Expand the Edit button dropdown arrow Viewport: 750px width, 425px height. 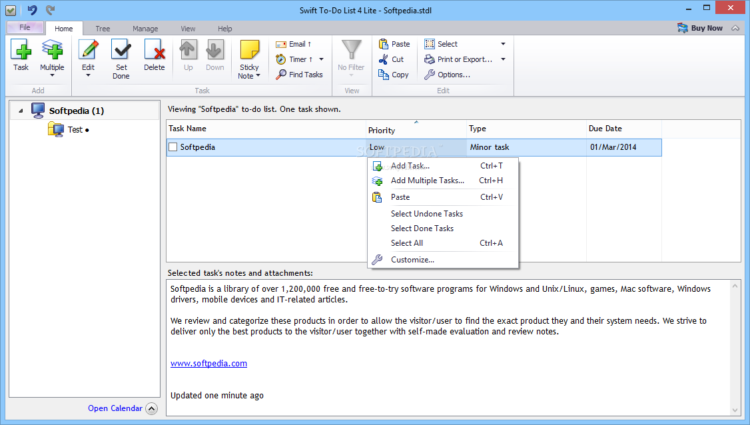click(x=88, y=76)
